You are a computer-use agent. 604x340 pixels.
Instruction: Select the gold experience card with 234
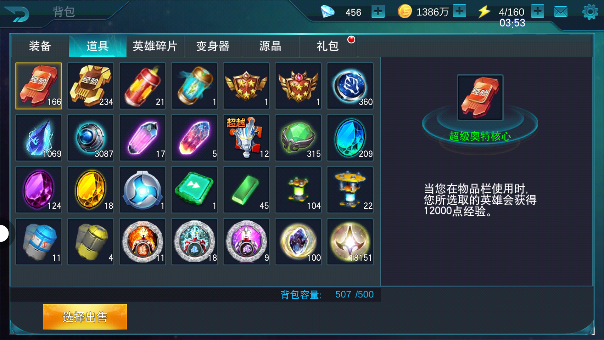click(x=91, y=86)
